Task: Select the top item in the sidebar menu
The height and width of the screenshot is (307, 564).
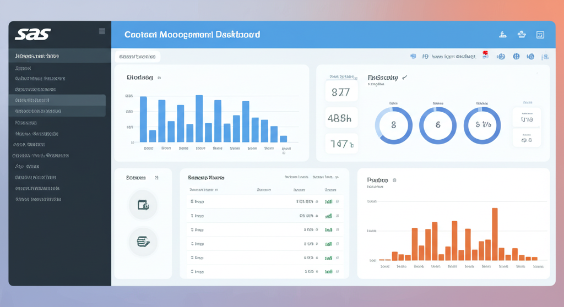Action: tap(57, 56)
